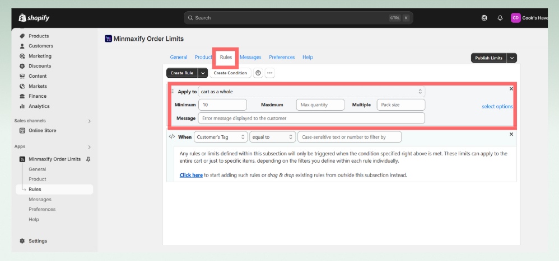Select the Rules tab
This screenshot has height=261, width=559.
tap(226, 57)
